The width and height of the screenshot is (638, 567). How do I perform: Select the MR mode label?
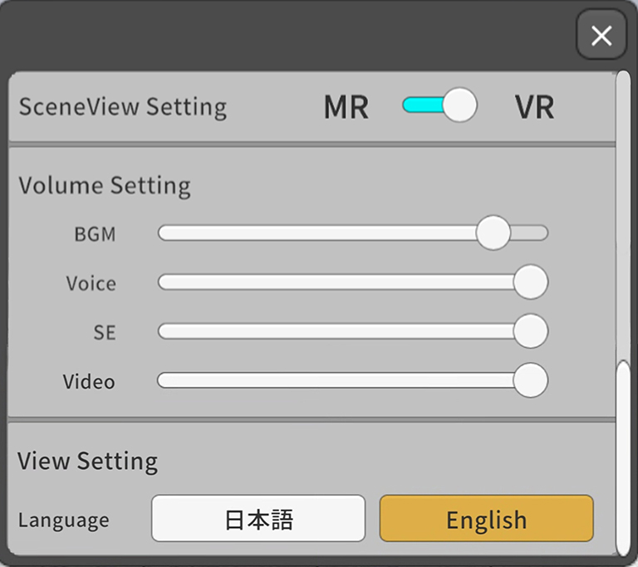click(346, 107)
